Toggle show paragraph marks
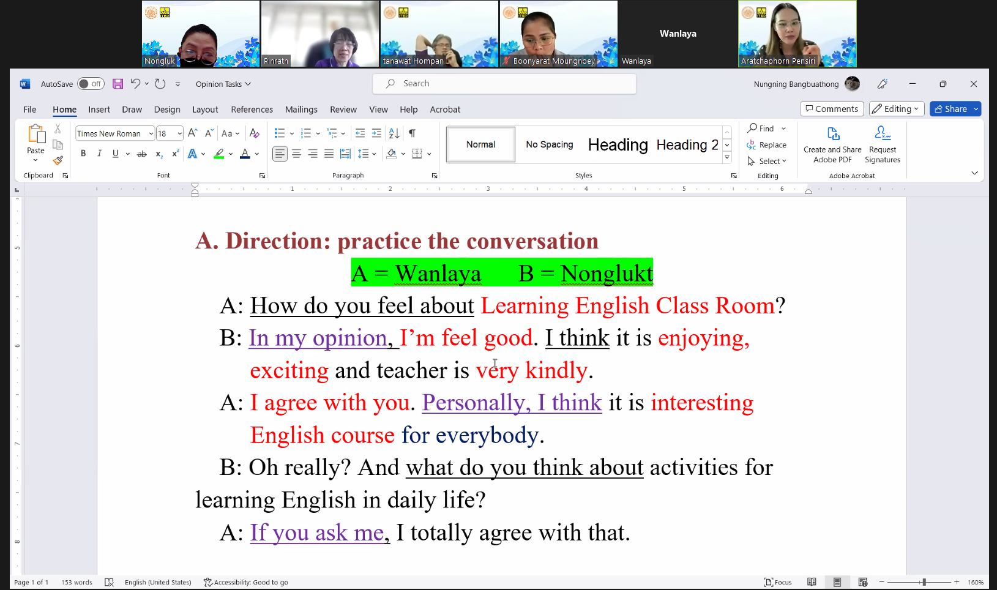 coord(413,133)
